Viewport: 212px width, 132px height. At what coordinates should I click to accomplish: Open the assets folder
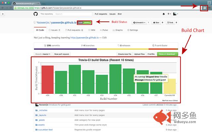(41, 125)
